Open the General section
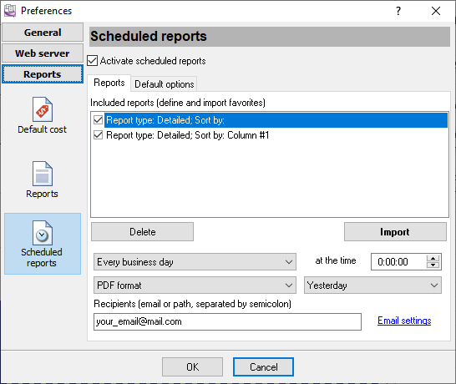The height and width of the screenshot is (384, 456). 43,33
